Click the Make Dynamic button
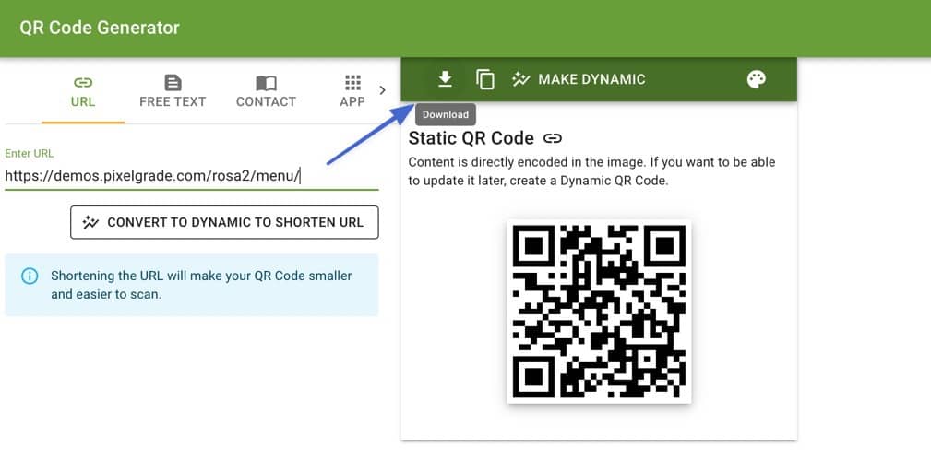The image size is (931, 469). point(579,79)
